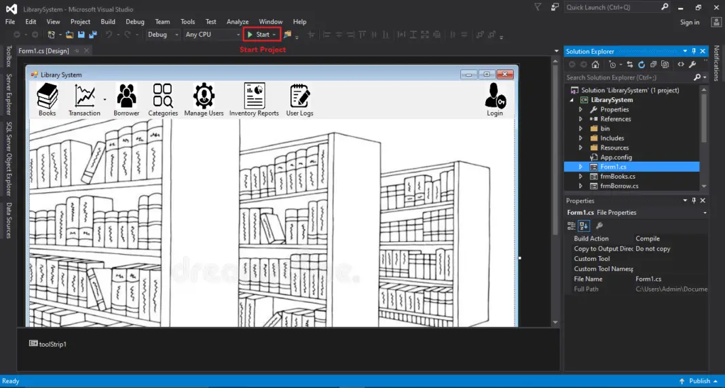
Task: Open the Start button dropdown arrow
Action: [274, 35]
